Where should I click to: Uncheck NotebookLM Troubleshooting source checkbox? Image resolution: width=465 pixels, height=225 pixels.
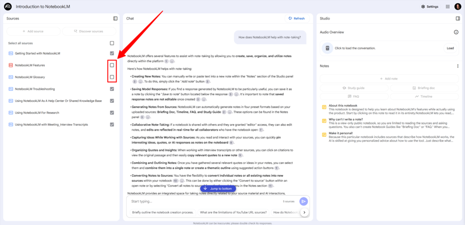(112, 89)
